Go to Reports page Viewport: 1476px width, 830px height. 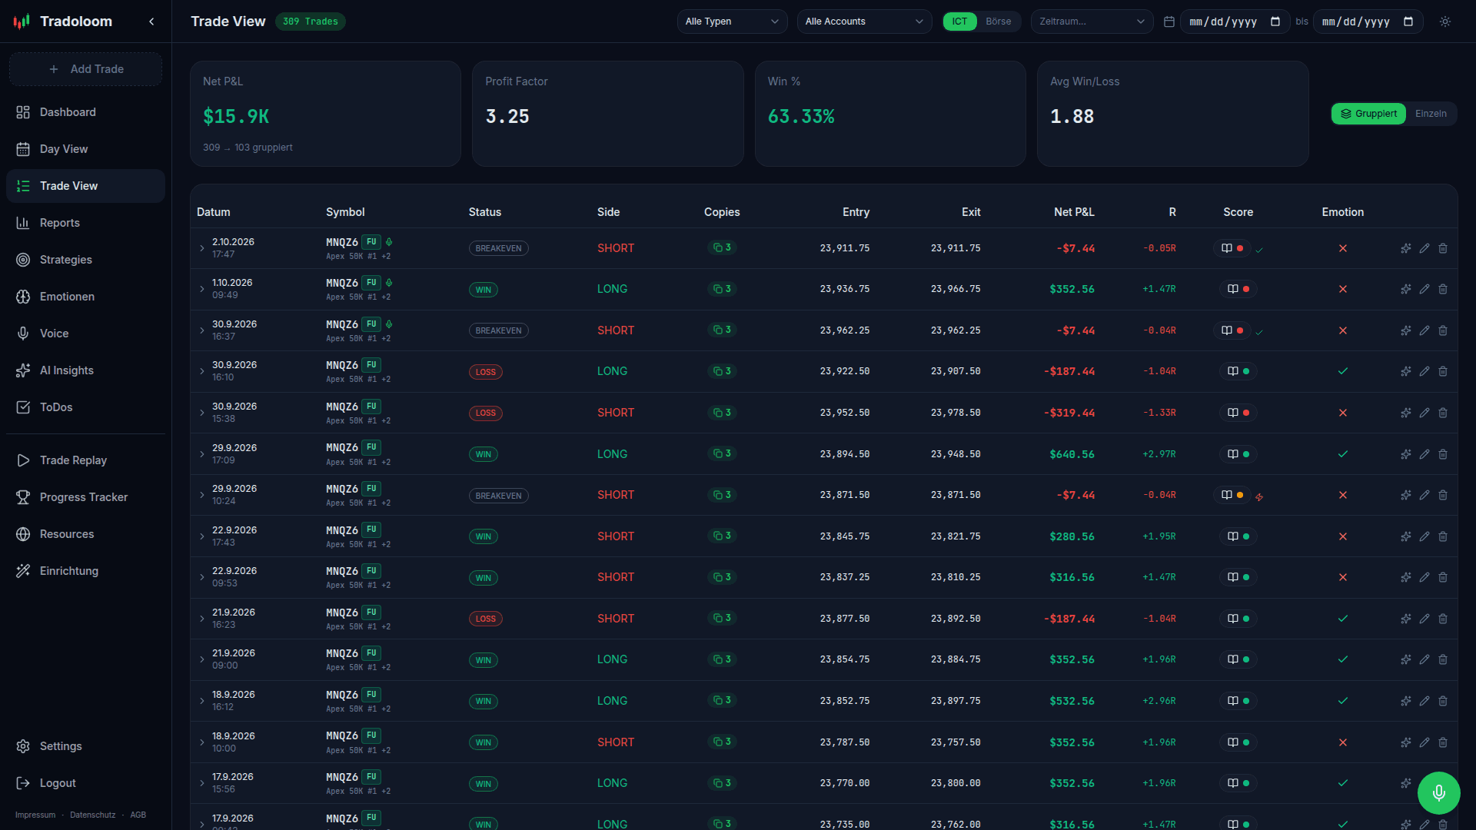[85, 223]
